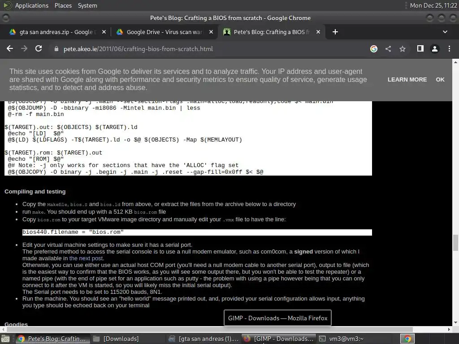Click the 'Goodies' heading
The image size is (459, 344).
click(16, 324)
